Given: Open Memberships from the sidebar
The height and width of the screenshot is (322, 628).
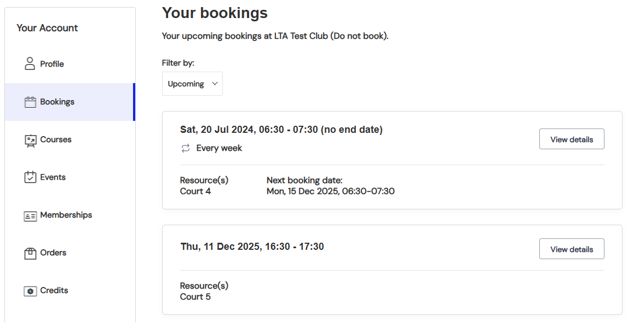Looking at the screenshot, I should pyautogui.click(x=66, y=215).
